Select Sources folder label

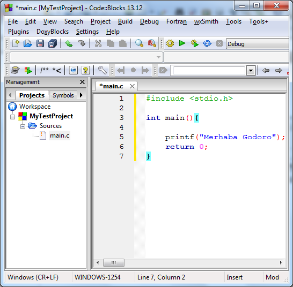tap(50, 126)
